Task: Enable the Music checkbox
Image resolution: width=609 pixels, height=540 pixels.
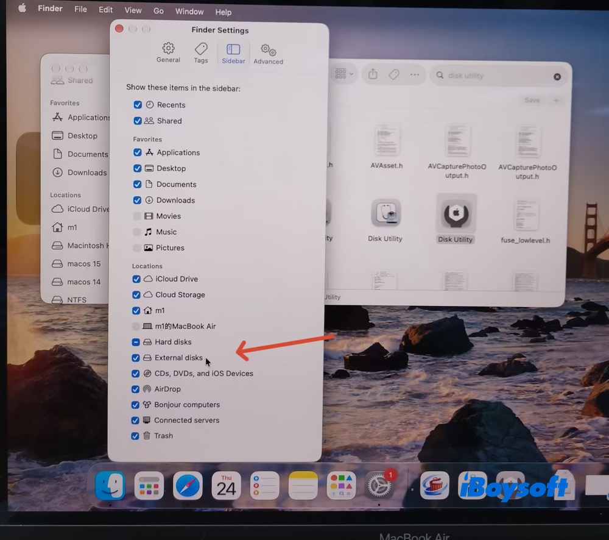Action: [136, 232]
